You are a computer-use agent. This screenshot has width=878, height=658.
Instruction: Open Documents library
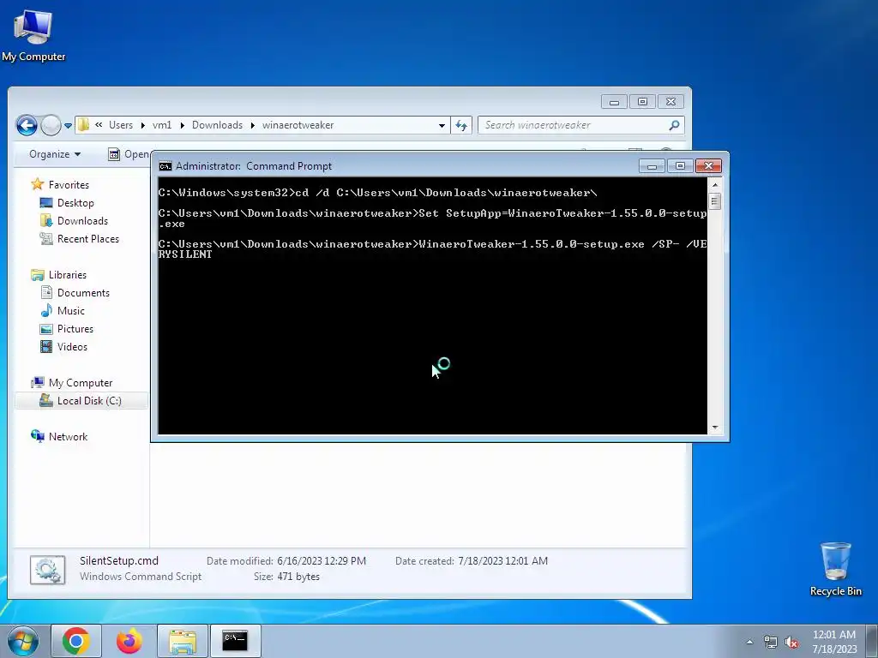pos(83,293)
